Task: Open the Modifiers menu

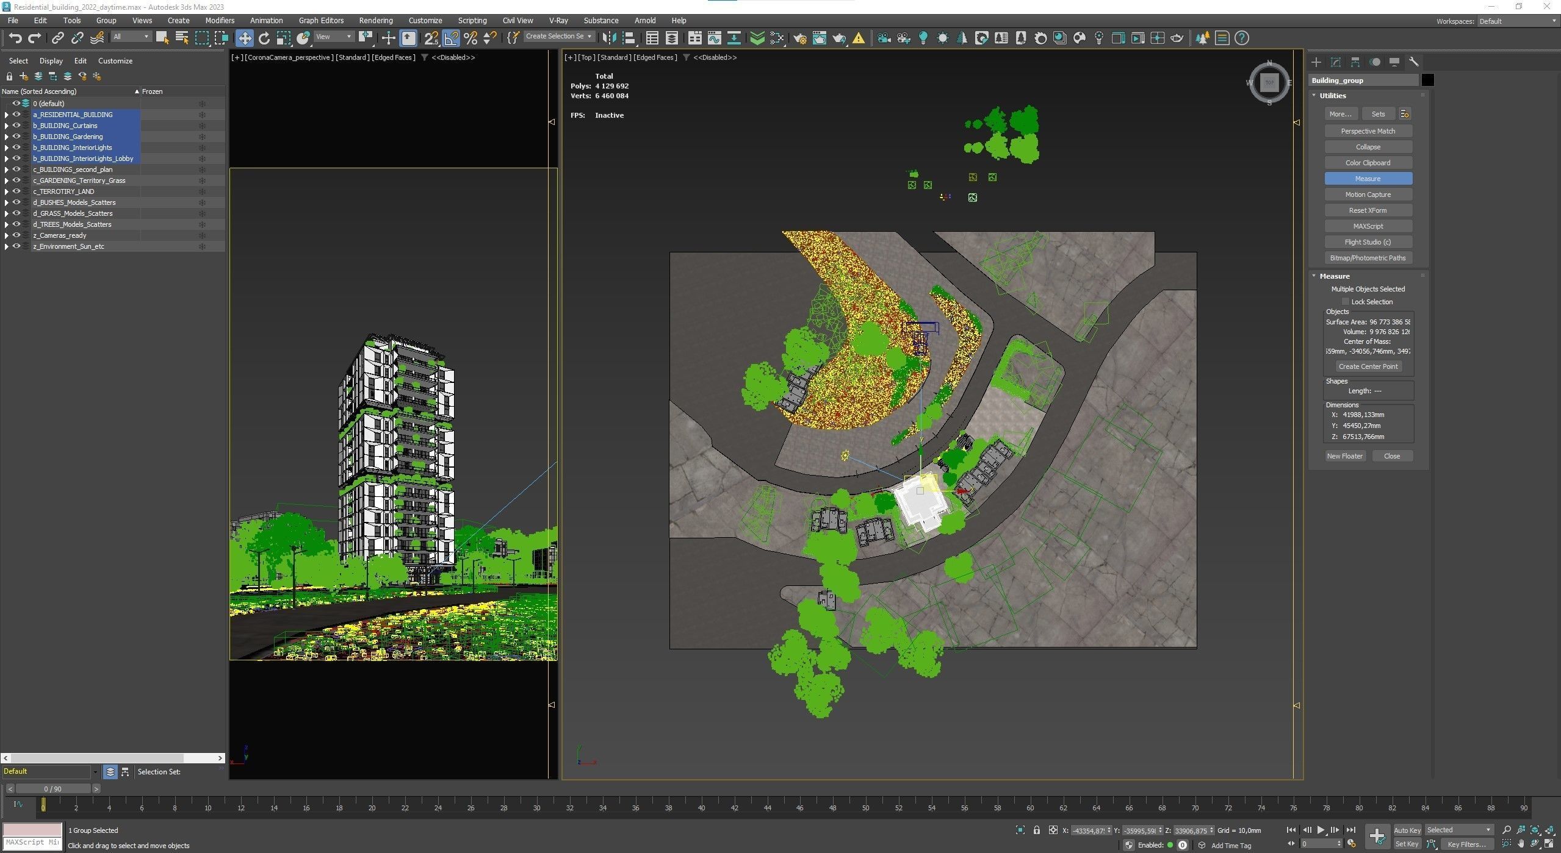Action: click(220, 20)
